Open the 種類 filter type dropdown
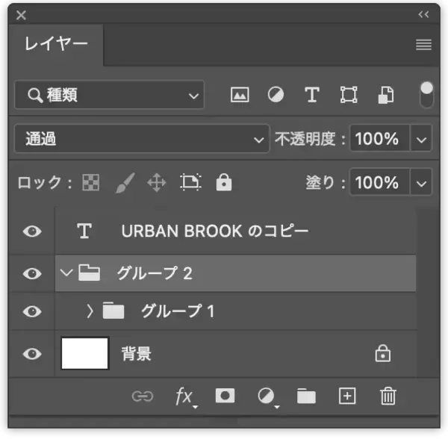Viewport: 448px width, 439px height. point(110,95)
